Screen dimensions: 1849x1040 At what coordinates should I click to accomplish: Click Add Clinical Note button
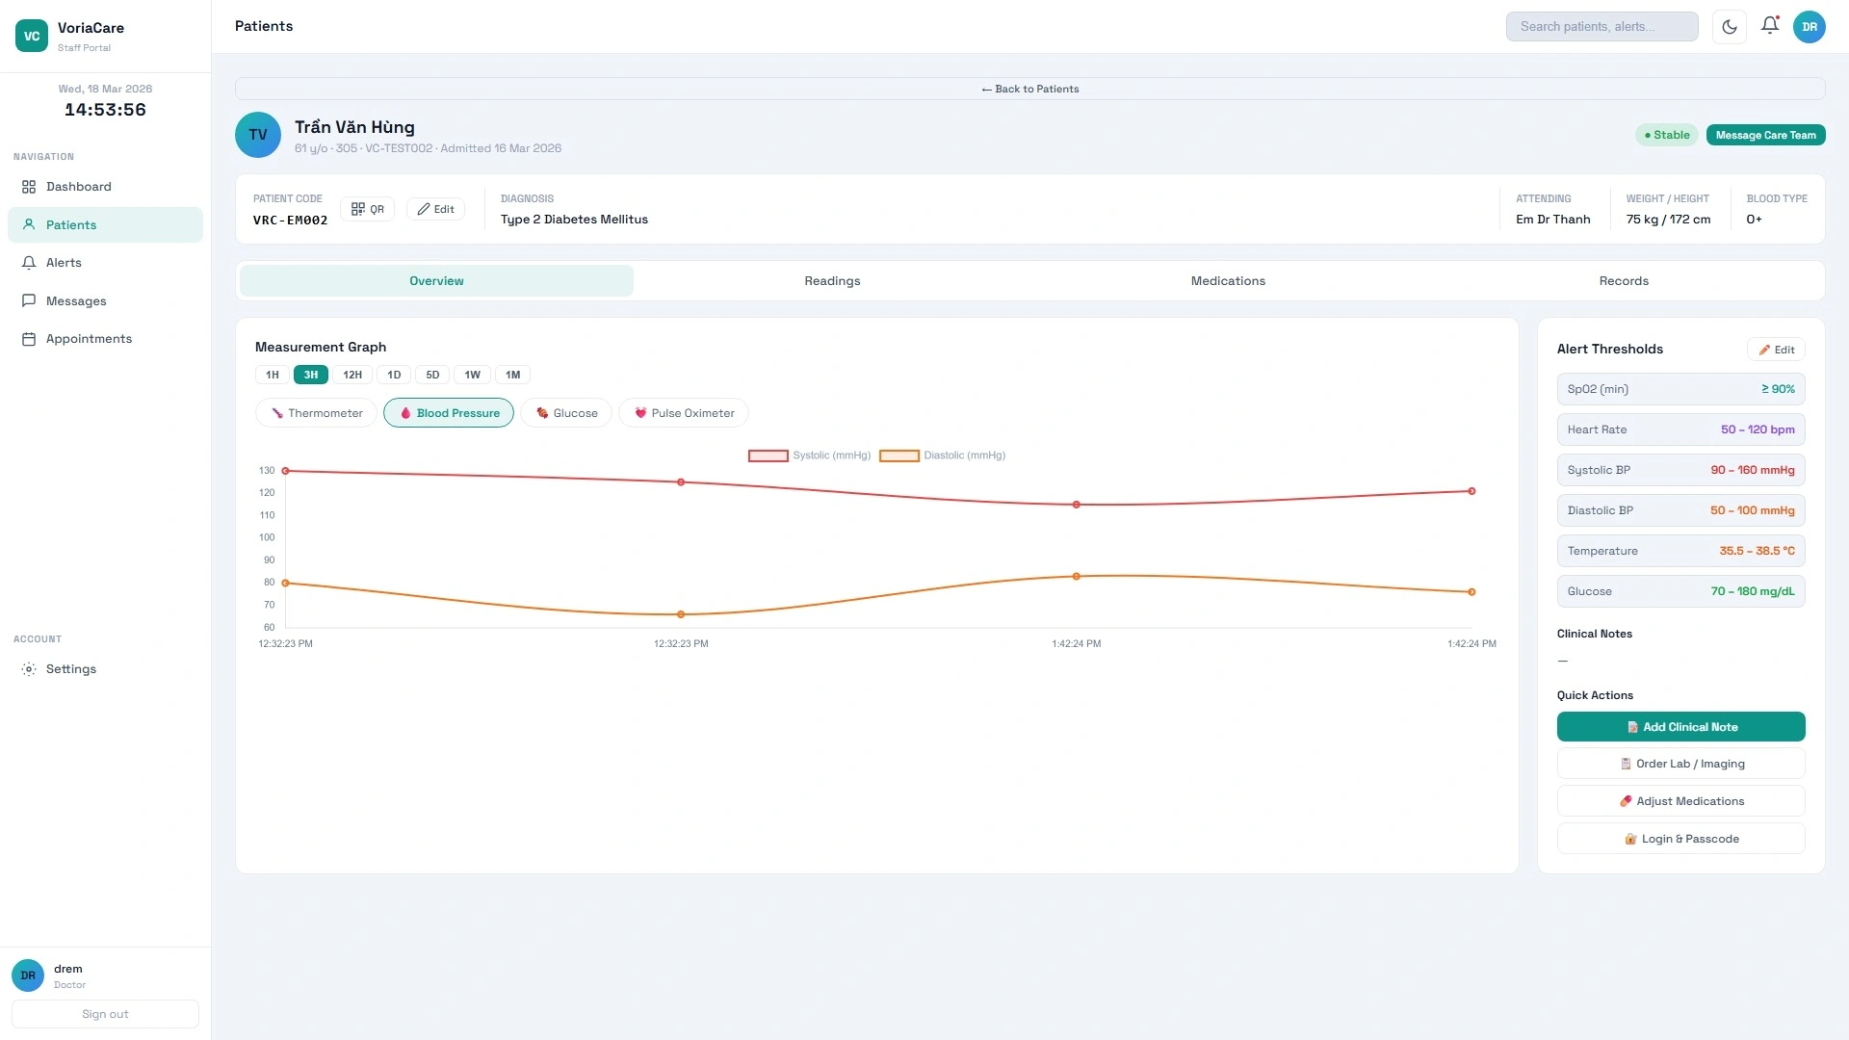[x=1680, y=727]
